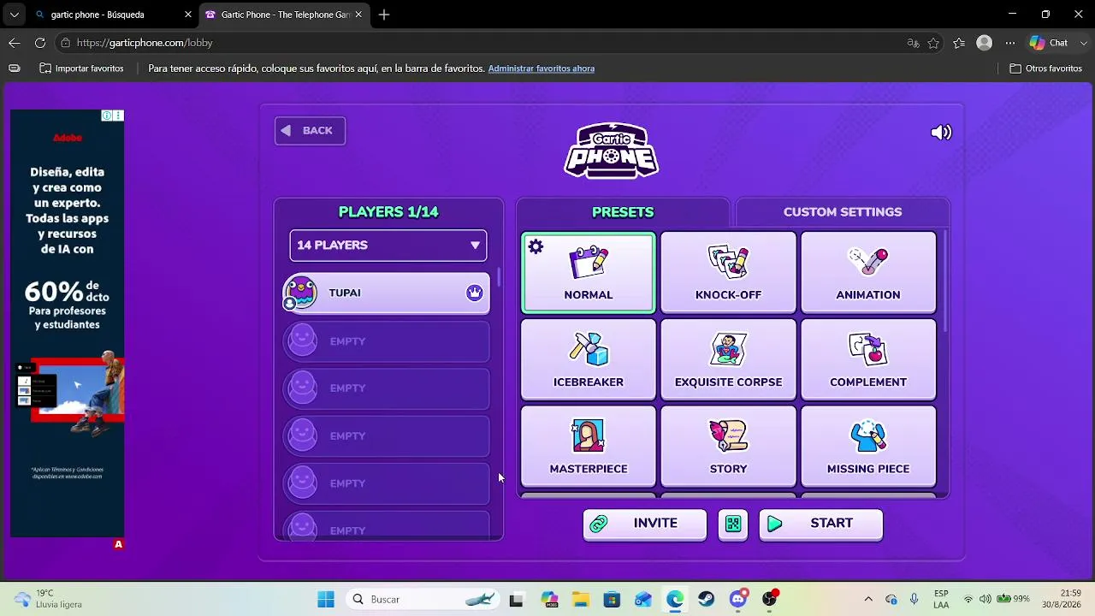The width and height of the screenshot is (1095, 616).
Task: Select the Gartic Phone Telephone Game tab
Action: click(283, 15)
